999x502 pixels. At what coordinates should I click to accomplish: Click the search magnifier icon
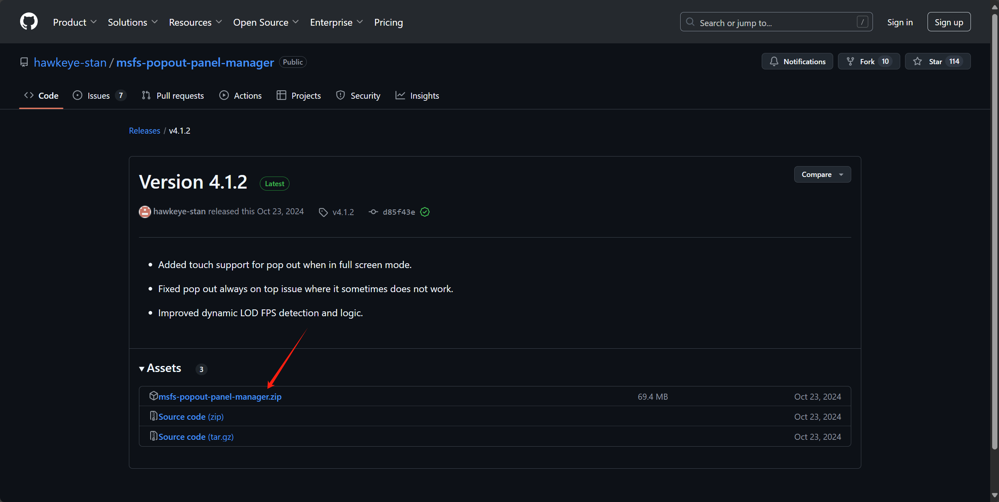click(690, 22)
